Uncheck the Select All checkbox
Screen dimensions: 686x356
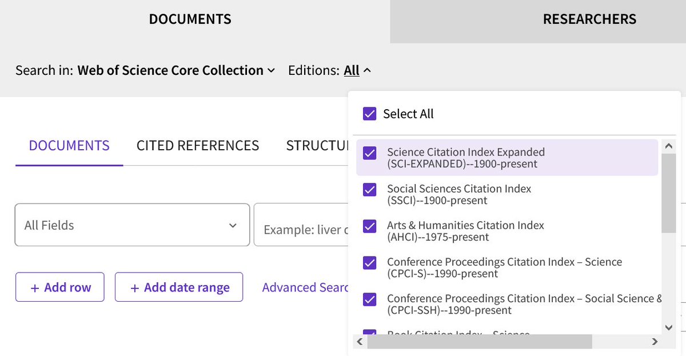(370, 114)
